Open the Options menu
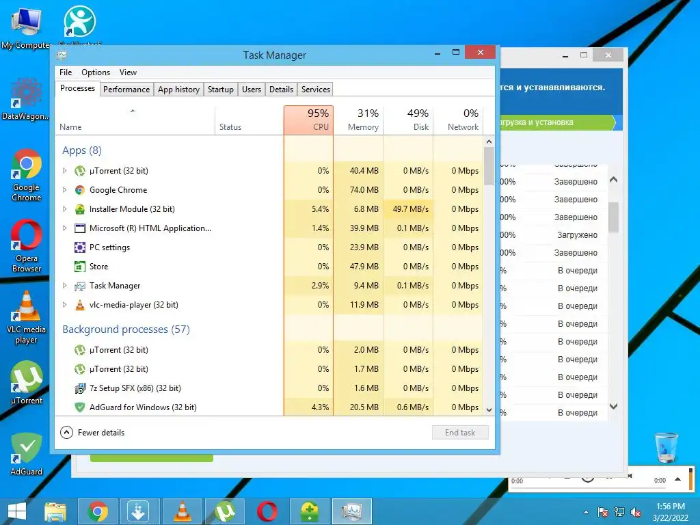 pos(96,72)
